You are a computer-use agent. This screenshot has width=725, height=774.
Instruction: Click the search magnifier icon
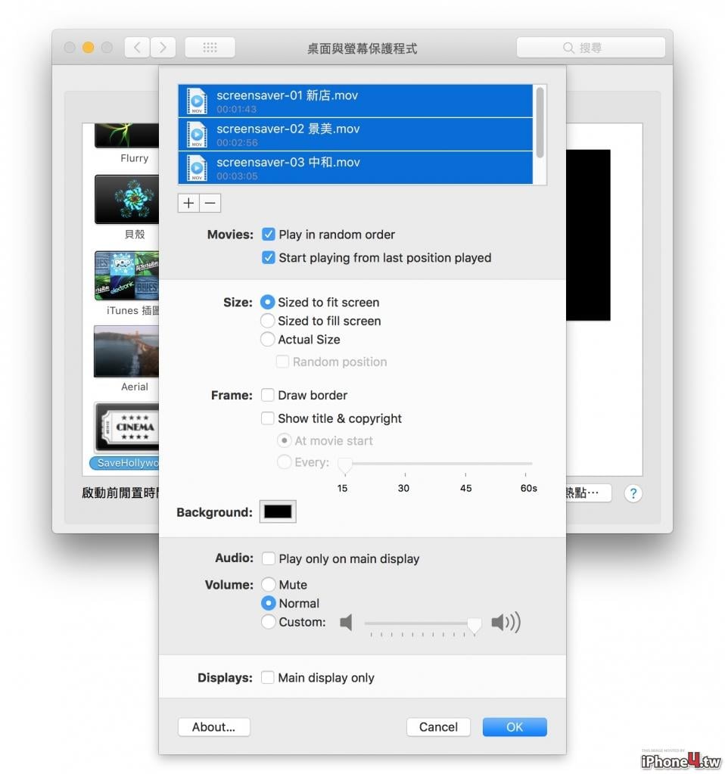click(568, 48)
